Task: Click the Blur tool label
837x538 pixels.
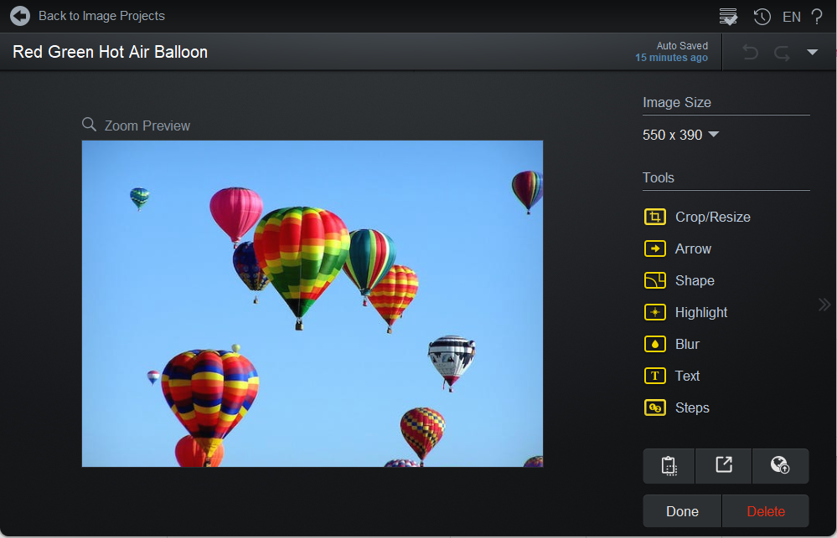Action: pos(687,344)
